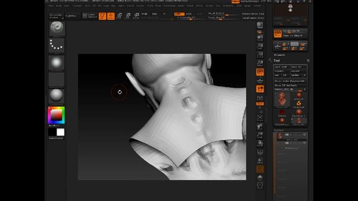The image size is (358, 201).
Task: Adjust the Draw Size slider
Action: pyautogui.click(x=224, y=18)
